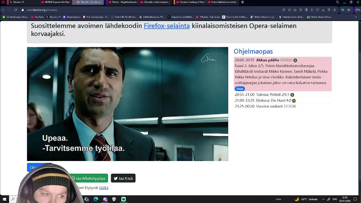Open the Opera main menu icon

pyautogui.click(x=3, y=2)
